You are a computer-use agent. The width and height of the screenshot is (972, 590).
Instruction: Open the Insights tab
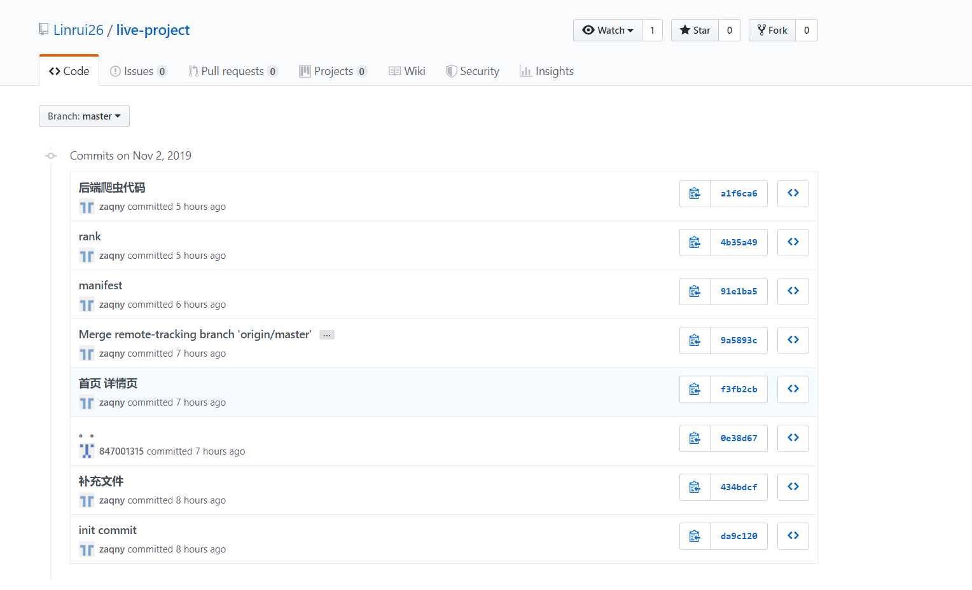pyautogui.click(x=547, y=71)
